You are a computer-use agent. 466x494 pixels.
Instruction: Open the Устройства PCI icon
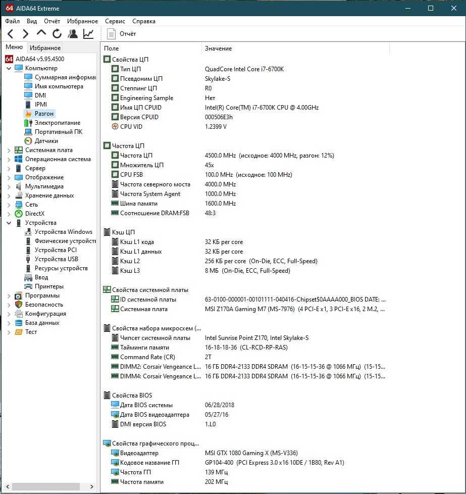[x=28, y=250]
